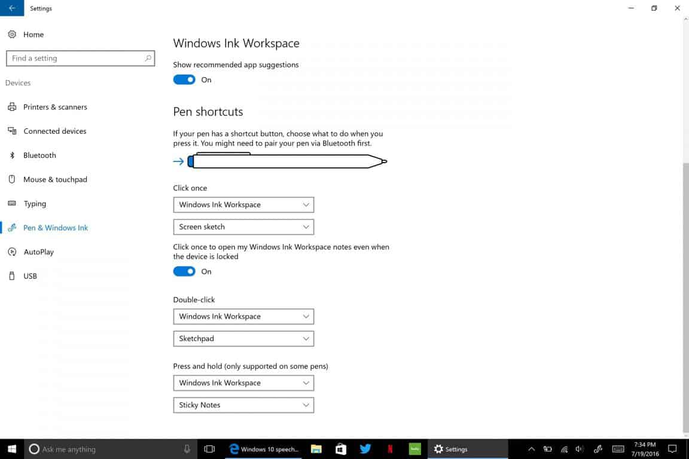Screen dimensions: 689x459
Task: Click the network Wi-Fi tray icon
Action: (564, 449)
